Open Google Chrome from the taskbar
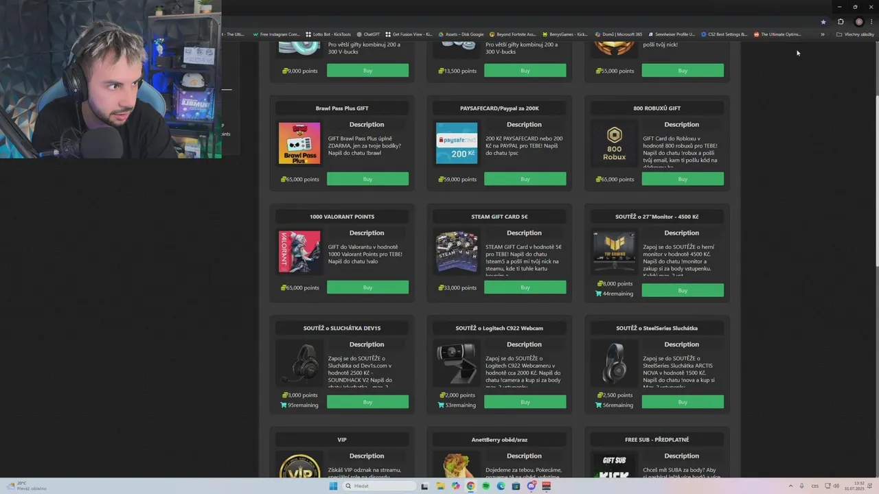 [x=470, y=486]
